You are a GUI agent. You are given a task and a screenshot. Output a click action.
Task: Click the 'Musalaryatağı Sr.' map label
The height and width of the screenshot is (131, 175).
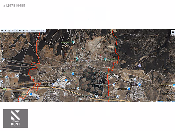[137, 35]
